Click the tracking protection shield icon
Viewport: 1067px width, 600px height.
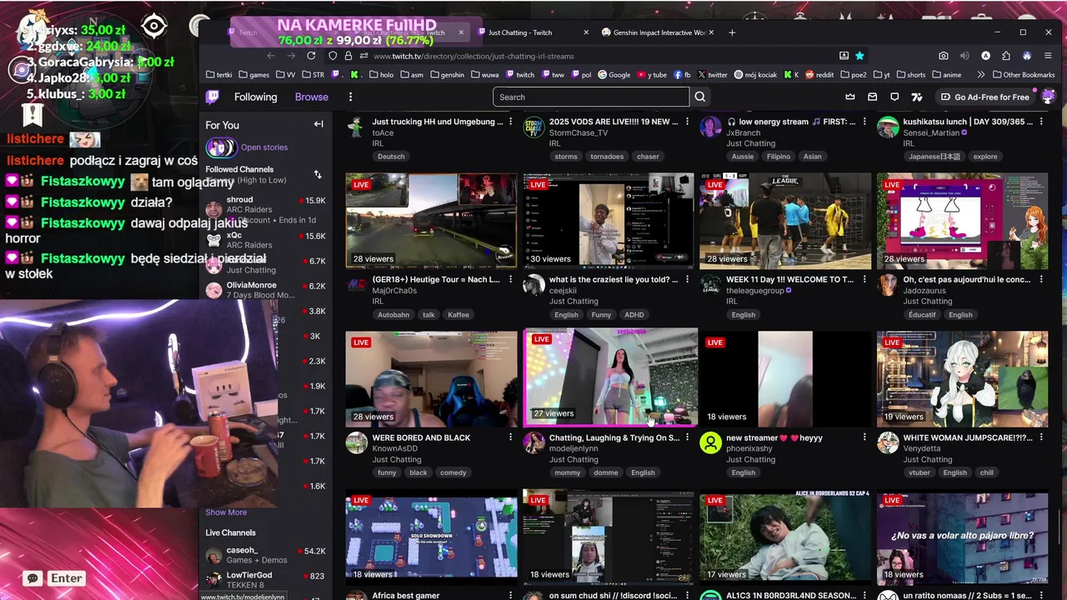click(333, 56)
